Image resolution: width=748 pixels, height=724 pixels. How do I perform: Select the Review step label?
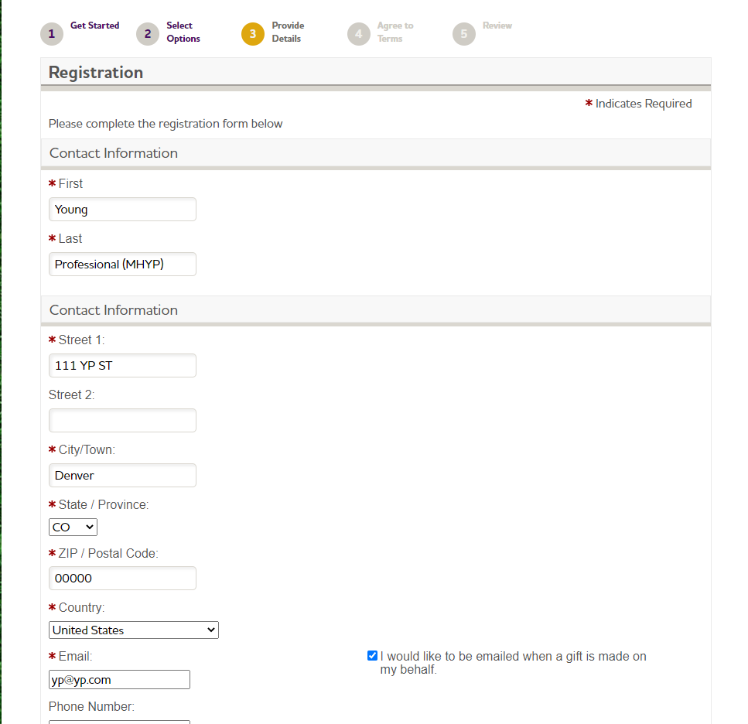coord(497,26)
